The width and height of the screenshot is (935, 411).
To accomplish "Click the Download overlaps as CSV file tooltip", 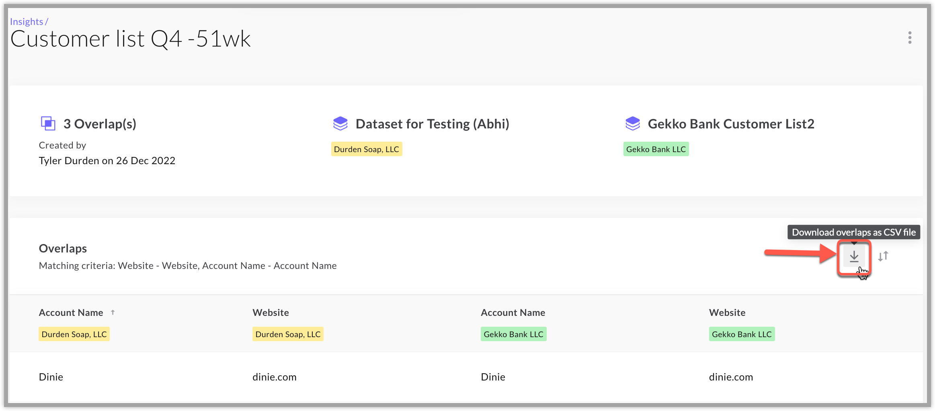I will tap(854, 232).
